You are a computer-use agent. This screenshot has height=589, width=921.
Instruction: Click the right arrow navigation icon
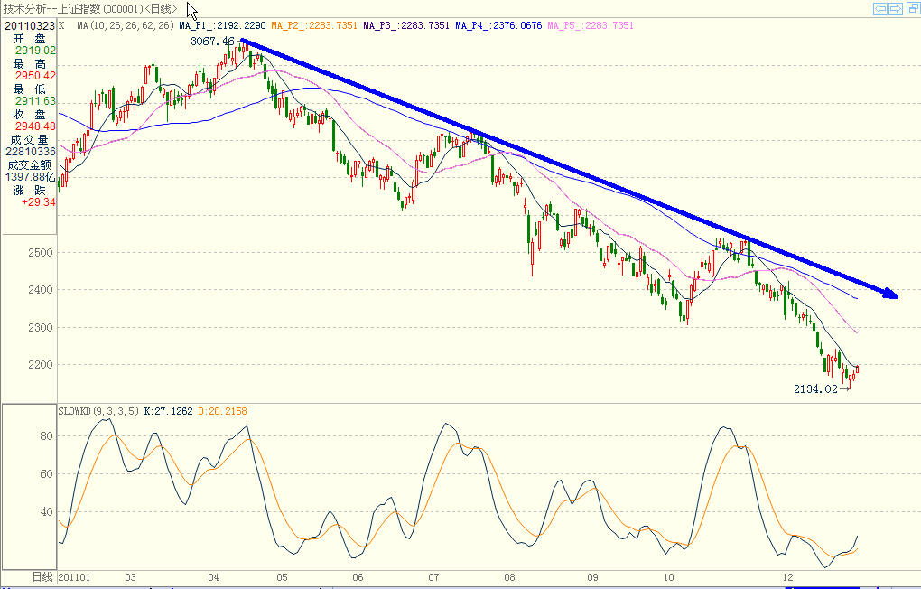[896, 8]
